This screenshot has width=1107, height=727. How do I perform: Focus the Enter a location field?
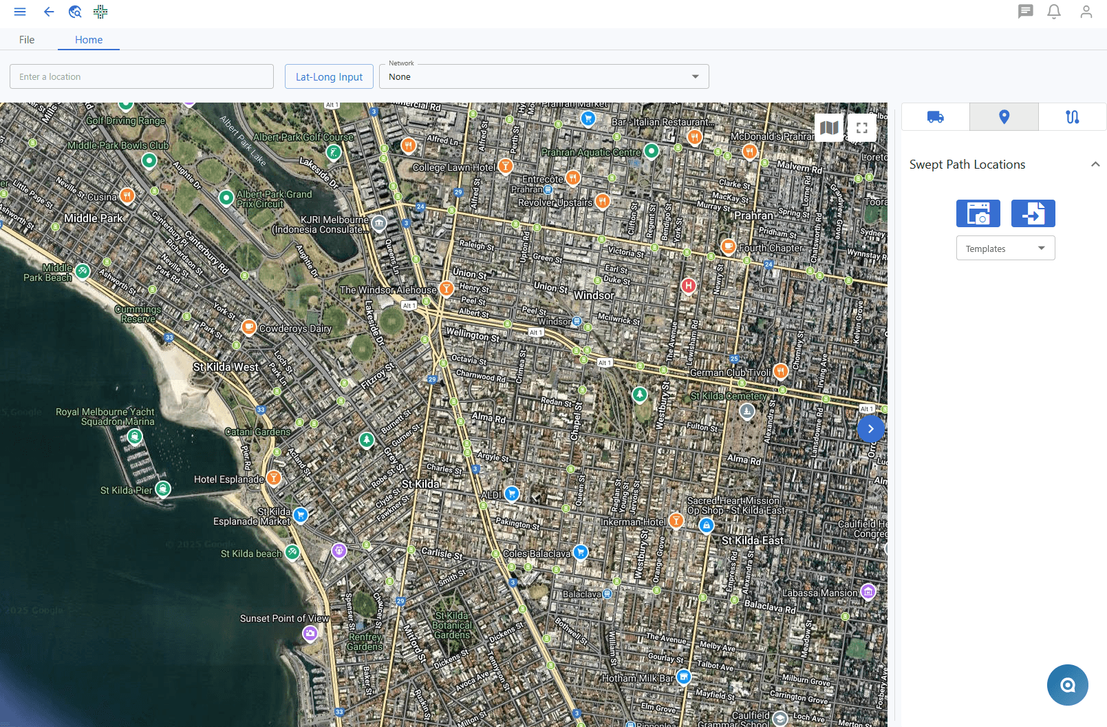(142, 76)
